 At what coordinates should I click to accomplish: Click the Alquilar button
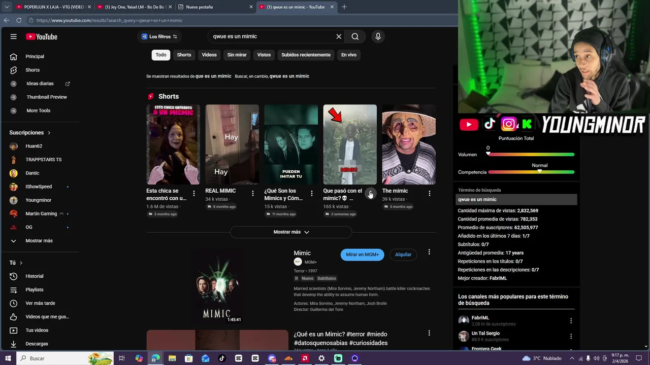tap(403, 254)
